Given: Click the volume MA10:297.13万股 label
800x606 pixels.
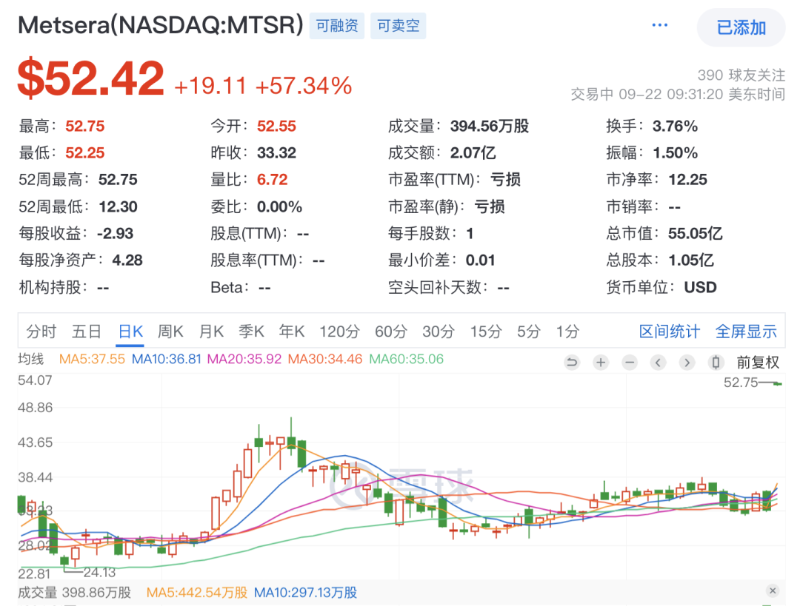Looking at the screenshot, I should click(306, 592).
